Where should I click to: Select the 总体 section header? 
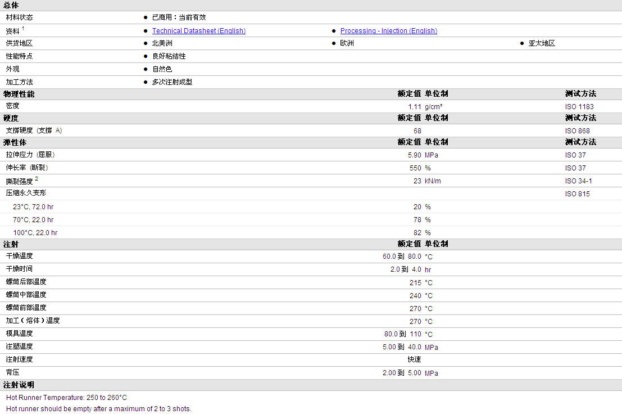11,5
